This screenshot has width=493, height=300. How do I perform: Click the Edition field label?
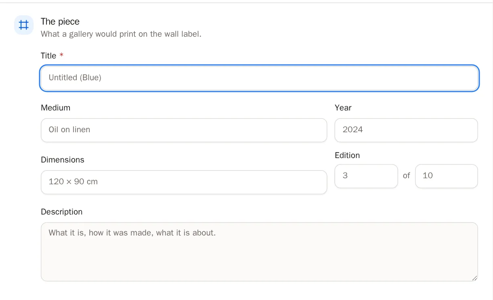(347, 156)
